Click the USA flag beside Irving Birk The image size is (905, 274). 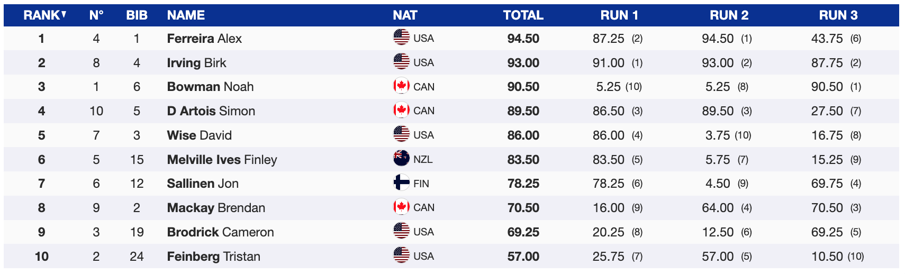pyautogui.click(x=401, y=62)
